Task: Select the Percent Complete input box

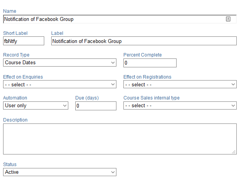Action: [x=150, y=63]
